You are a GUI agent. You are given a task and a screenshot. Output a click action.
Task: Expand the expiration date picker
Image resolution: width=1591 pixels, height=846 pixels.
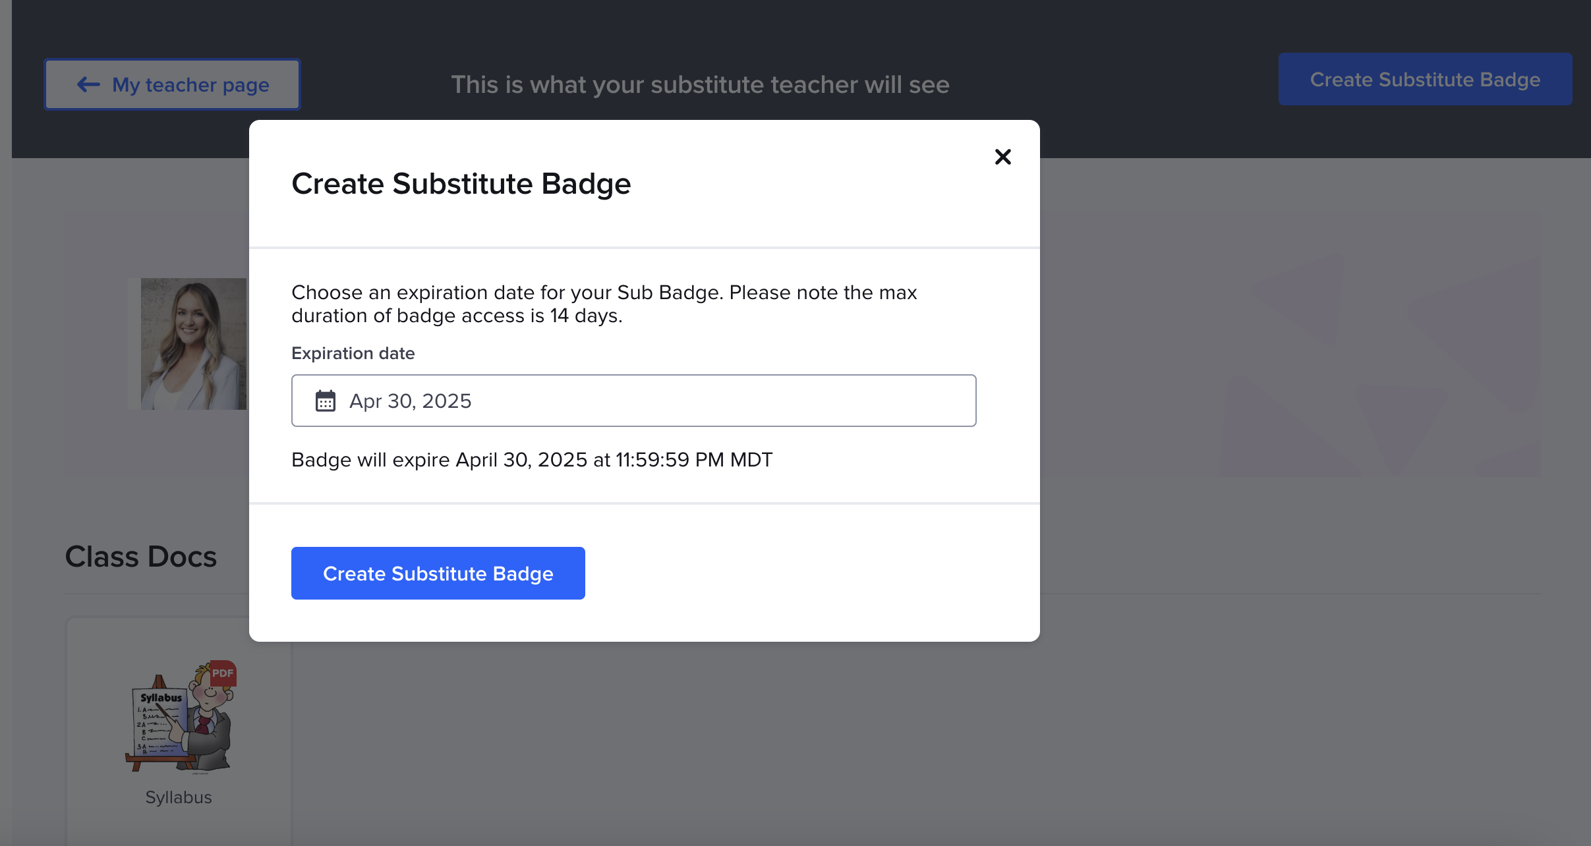click(x=633, y=400)
